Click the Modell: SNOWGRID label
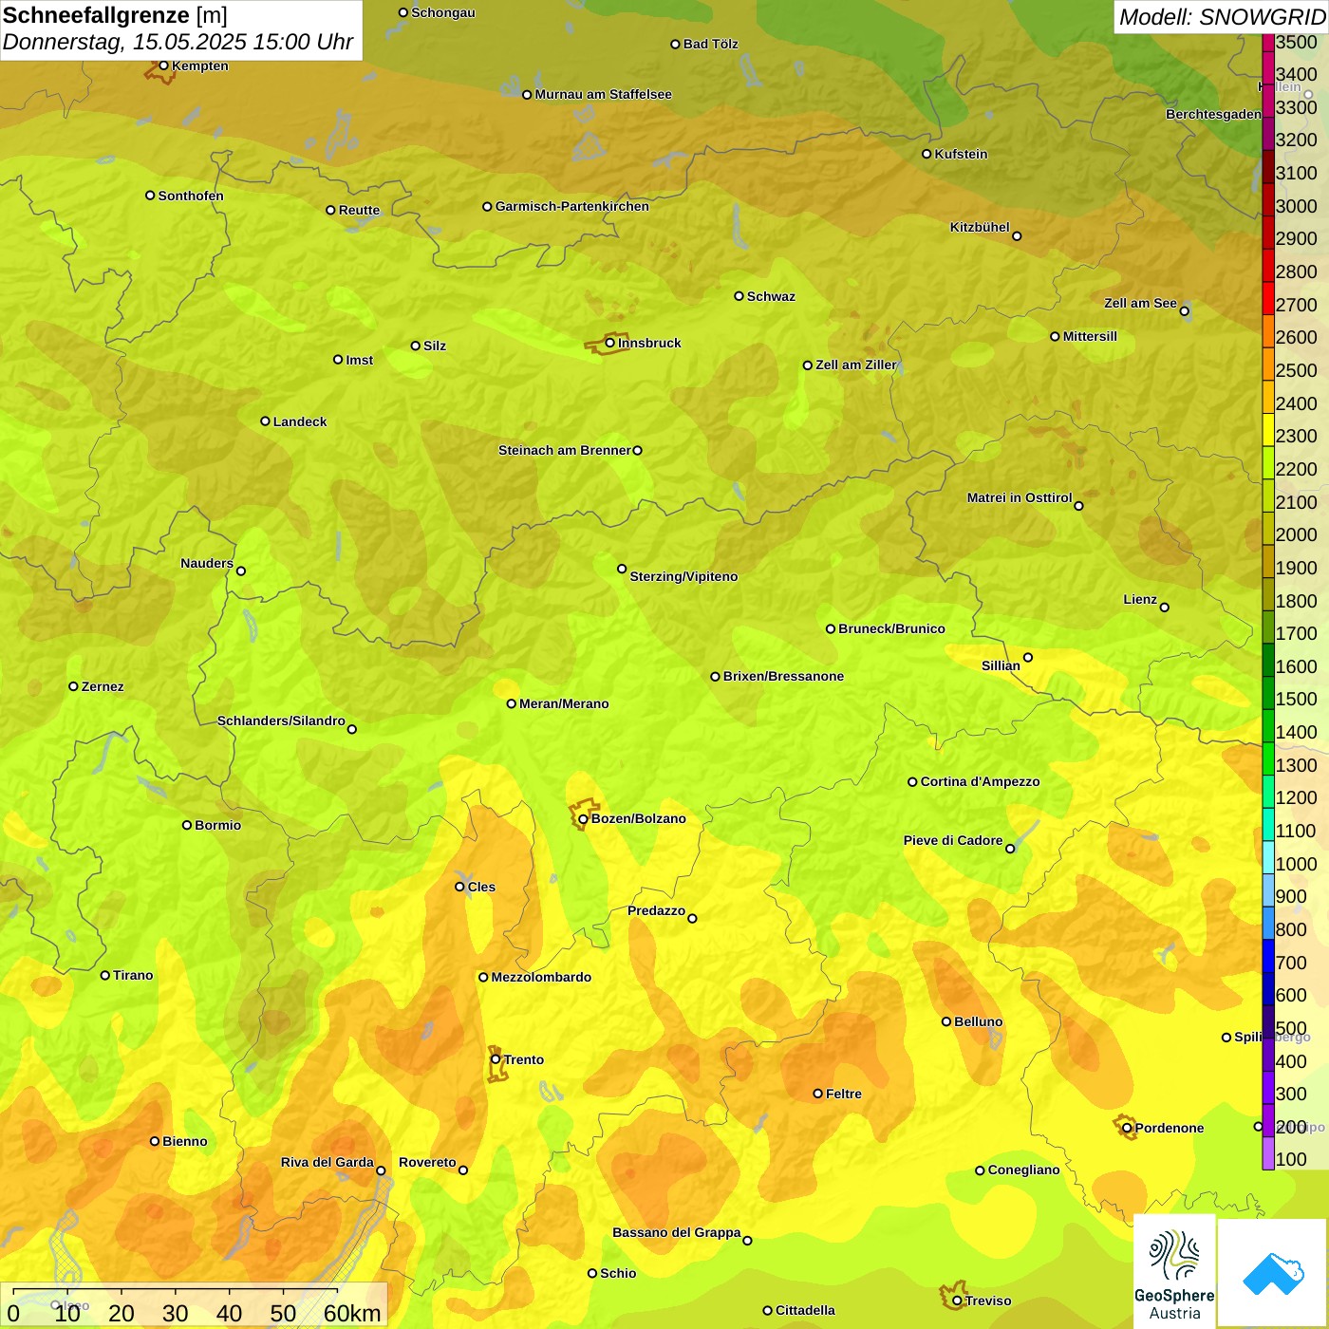 1222,17
